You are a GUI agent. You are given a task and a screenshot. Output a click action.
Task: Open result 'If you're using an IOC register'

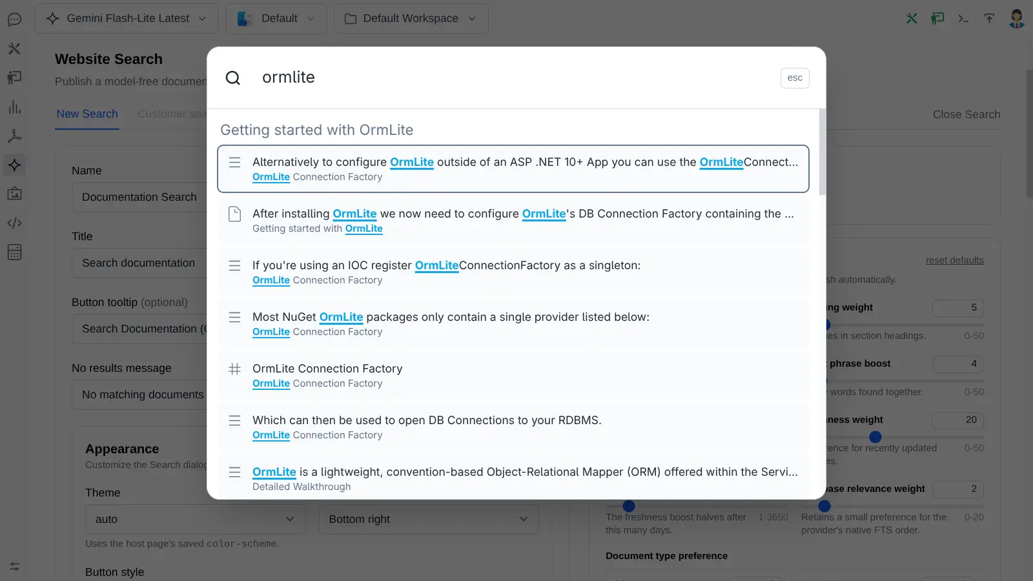513,272
